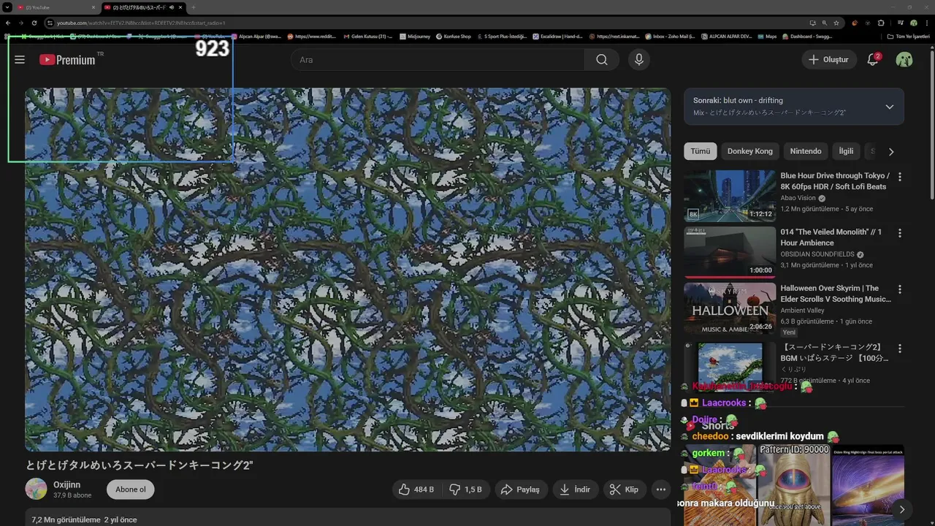Image resolution: width=935 pixels, height=526 pixels.
Task: Open the Maps bookmark
Action: (766, 37)
